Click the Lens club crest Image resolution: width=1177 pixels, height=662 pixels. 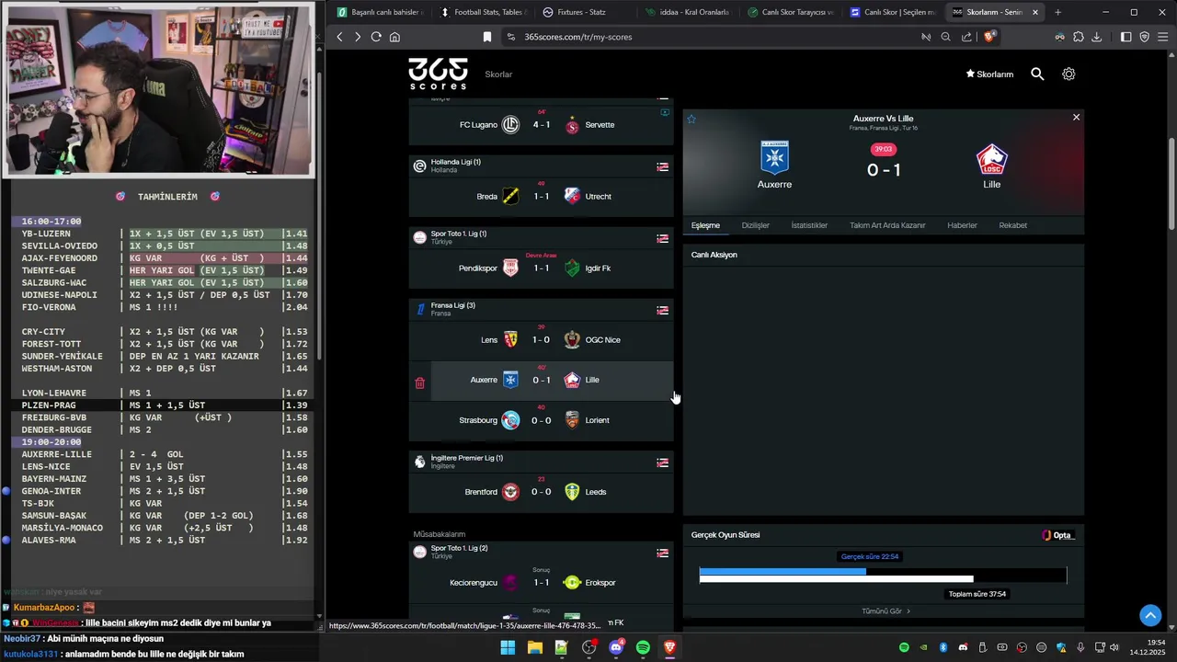tap(510, 340)
